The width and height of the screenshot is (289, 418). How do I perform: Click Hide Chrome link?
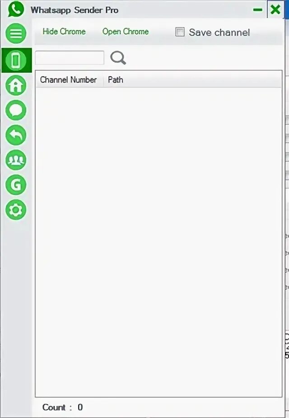pos(64,32)
